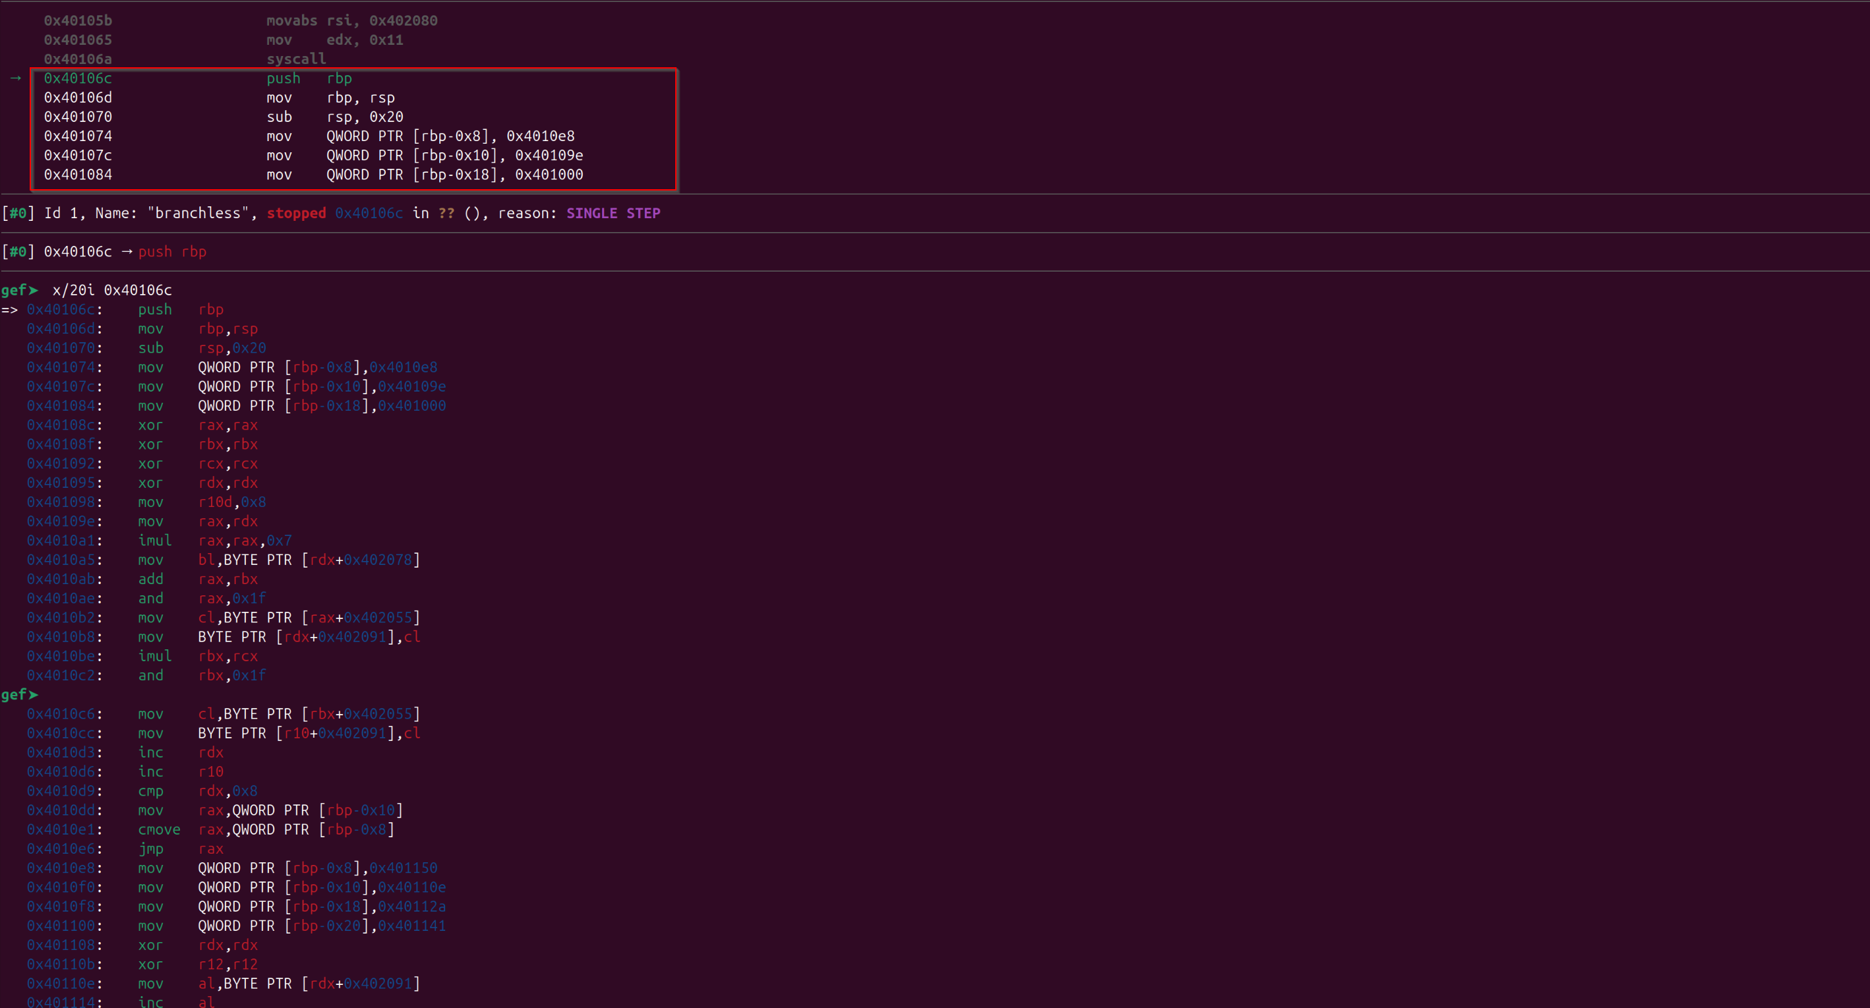Click the => pointer before 0x40106c

(x=9, y=310)
